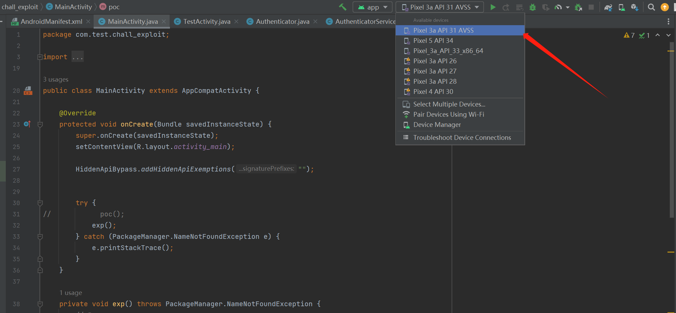Select Pixel 3a API 27 device
Viewport: 676px width, 313px height.
click(460, 71)
